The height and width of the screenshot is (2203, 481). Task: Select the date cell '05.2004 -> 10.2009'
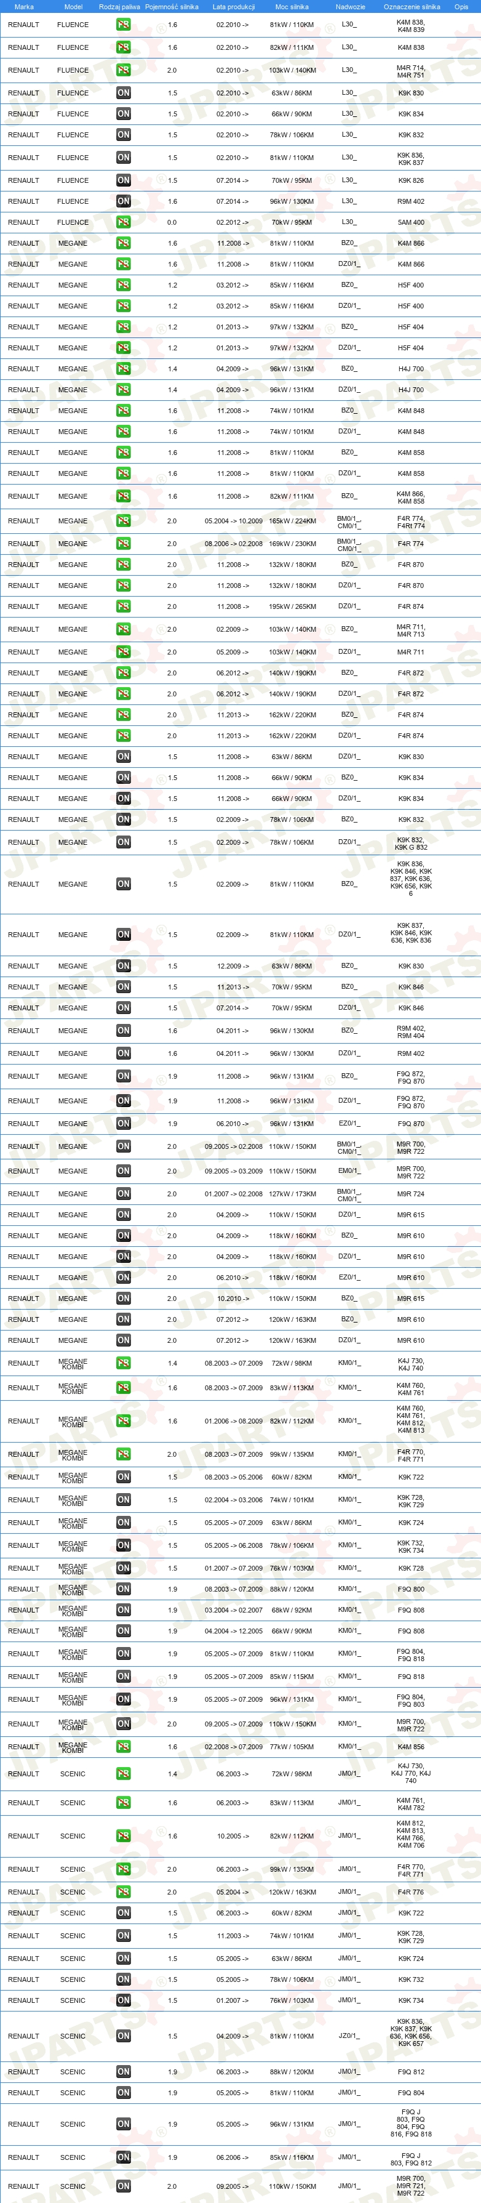(x=233, y=521)
